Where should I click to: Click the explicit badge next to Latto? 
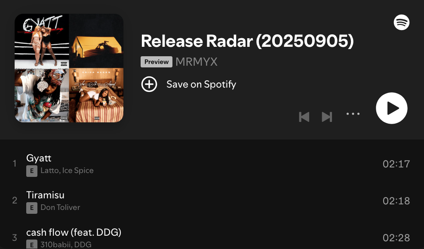[x=32, y=171]
